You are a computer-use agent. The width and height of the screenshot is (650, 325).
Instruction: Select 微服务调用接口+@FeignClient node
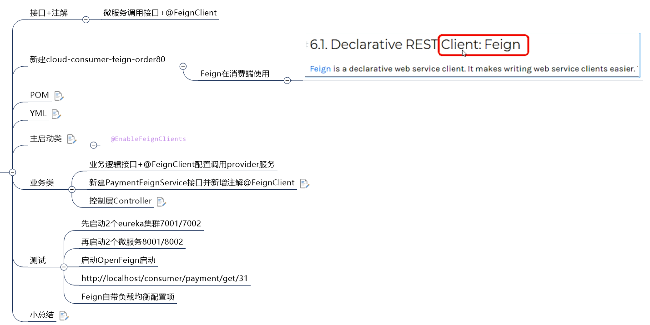tap(160, 13)
